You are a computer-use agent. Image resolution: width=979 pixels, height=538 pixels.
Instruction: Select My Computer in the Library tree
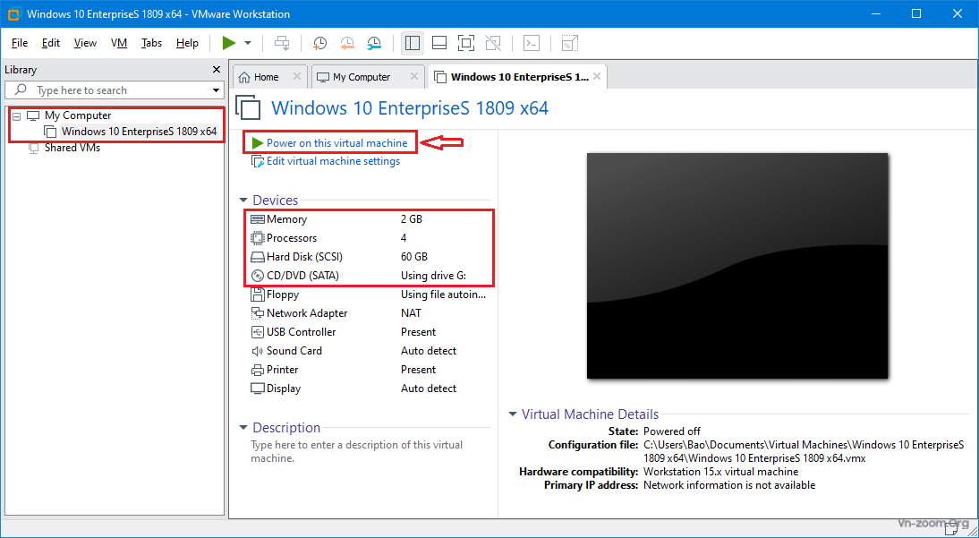[x=78, y=115]
